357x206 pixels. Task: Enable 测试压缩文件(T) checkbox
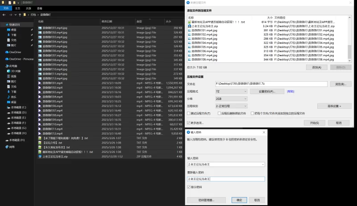189,114
